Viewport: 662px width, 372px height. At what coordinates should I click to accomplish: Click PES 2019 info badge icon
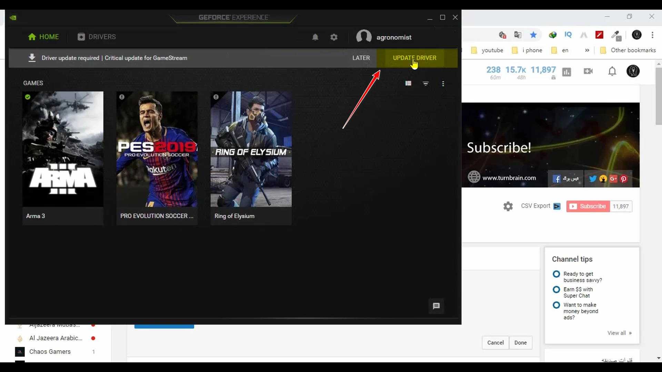tap(122, 97)
